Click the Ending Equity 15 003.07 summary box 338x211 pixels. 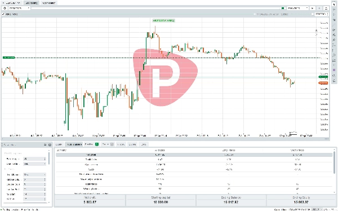pos(301,200)
